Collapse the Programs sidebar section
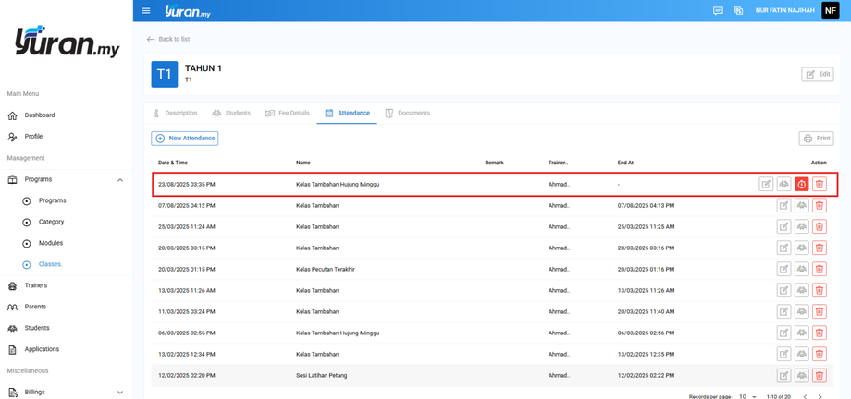The width and height of the screenshot is (851, 399). (x=120, y=179)
